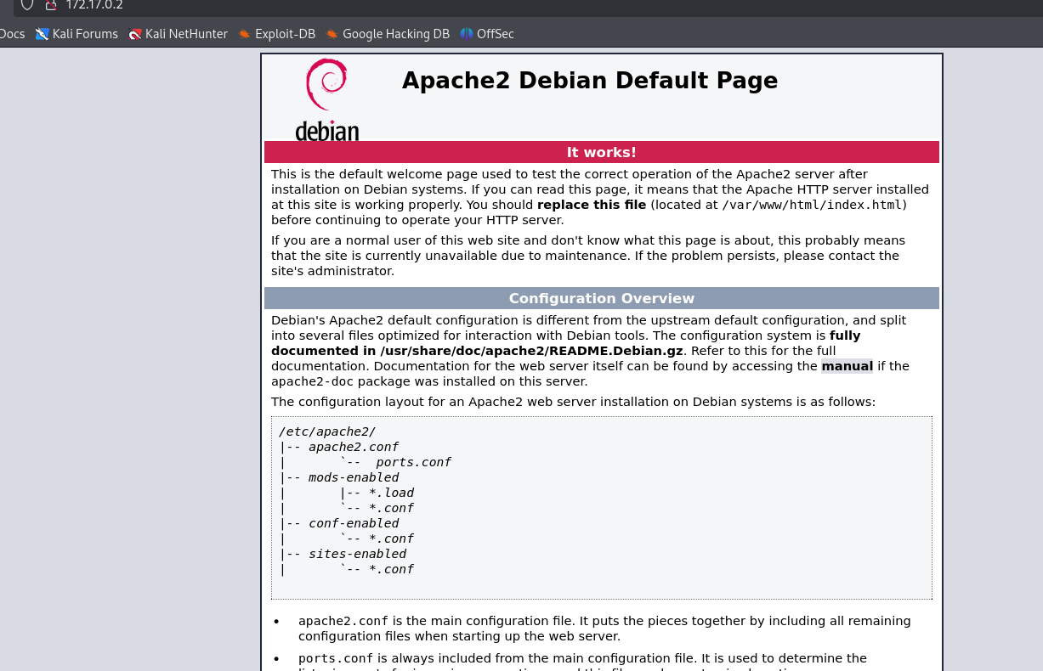Screen dimensions: 1043x671
Task: Click apache2.conf entry in layout tree
Action: tap(354, 447)
